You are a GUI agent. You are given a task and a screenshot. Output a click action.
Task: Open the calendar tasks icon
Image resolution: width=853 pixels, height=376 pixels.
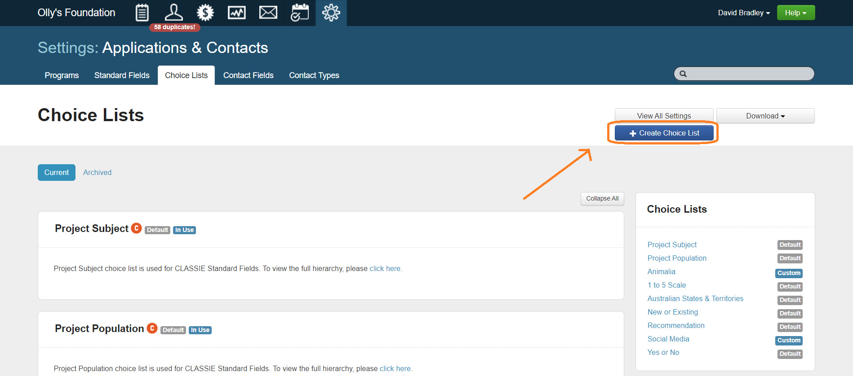click(x=300, y=13)
